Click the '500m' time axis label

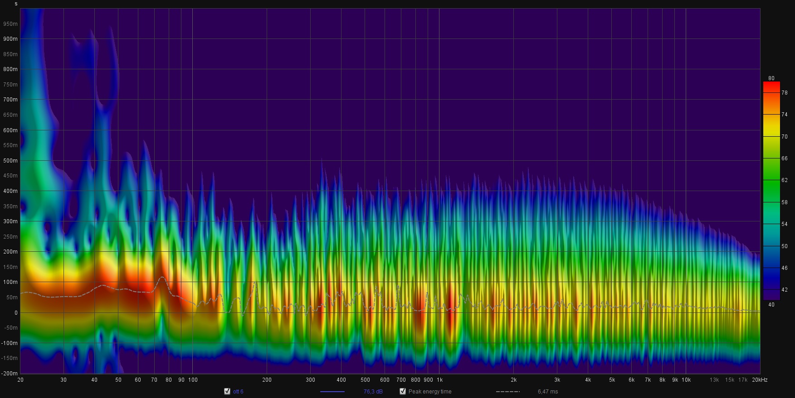pyautogui.click(x=10, y=161)
